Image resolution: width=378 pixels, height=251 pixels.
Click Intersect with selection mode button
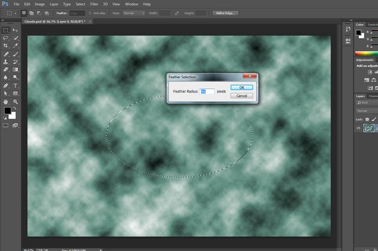pos(47,13)
